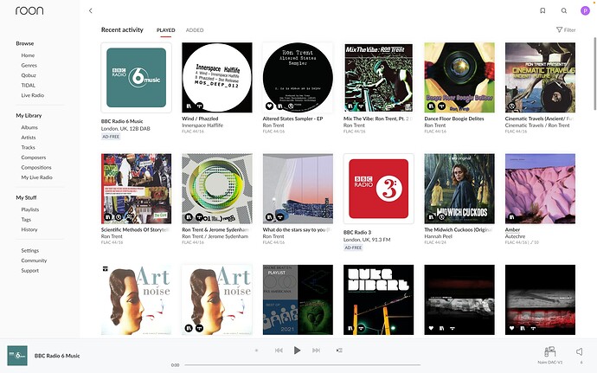The width and height of the screenshot is (597, 373).
Task: Open the purple user profile avatar
Action: coord(585,10)
